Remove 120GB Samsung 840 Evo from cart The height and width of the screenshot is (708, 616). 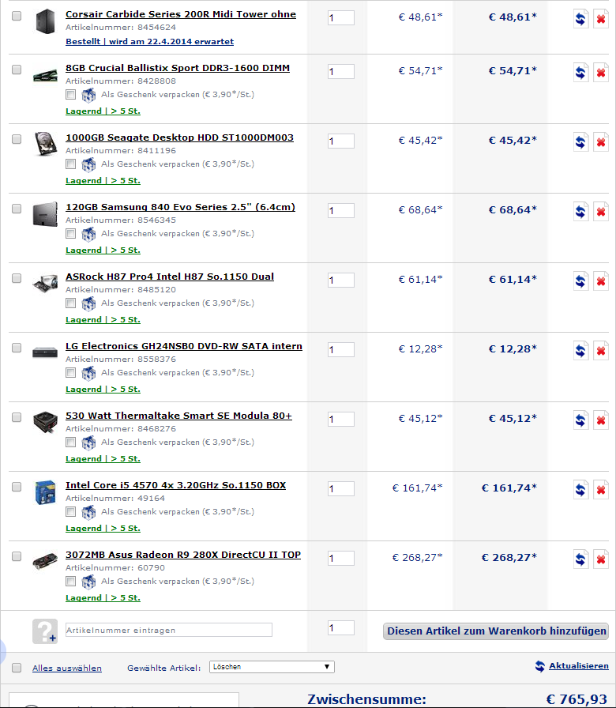[x=601, y=212]
